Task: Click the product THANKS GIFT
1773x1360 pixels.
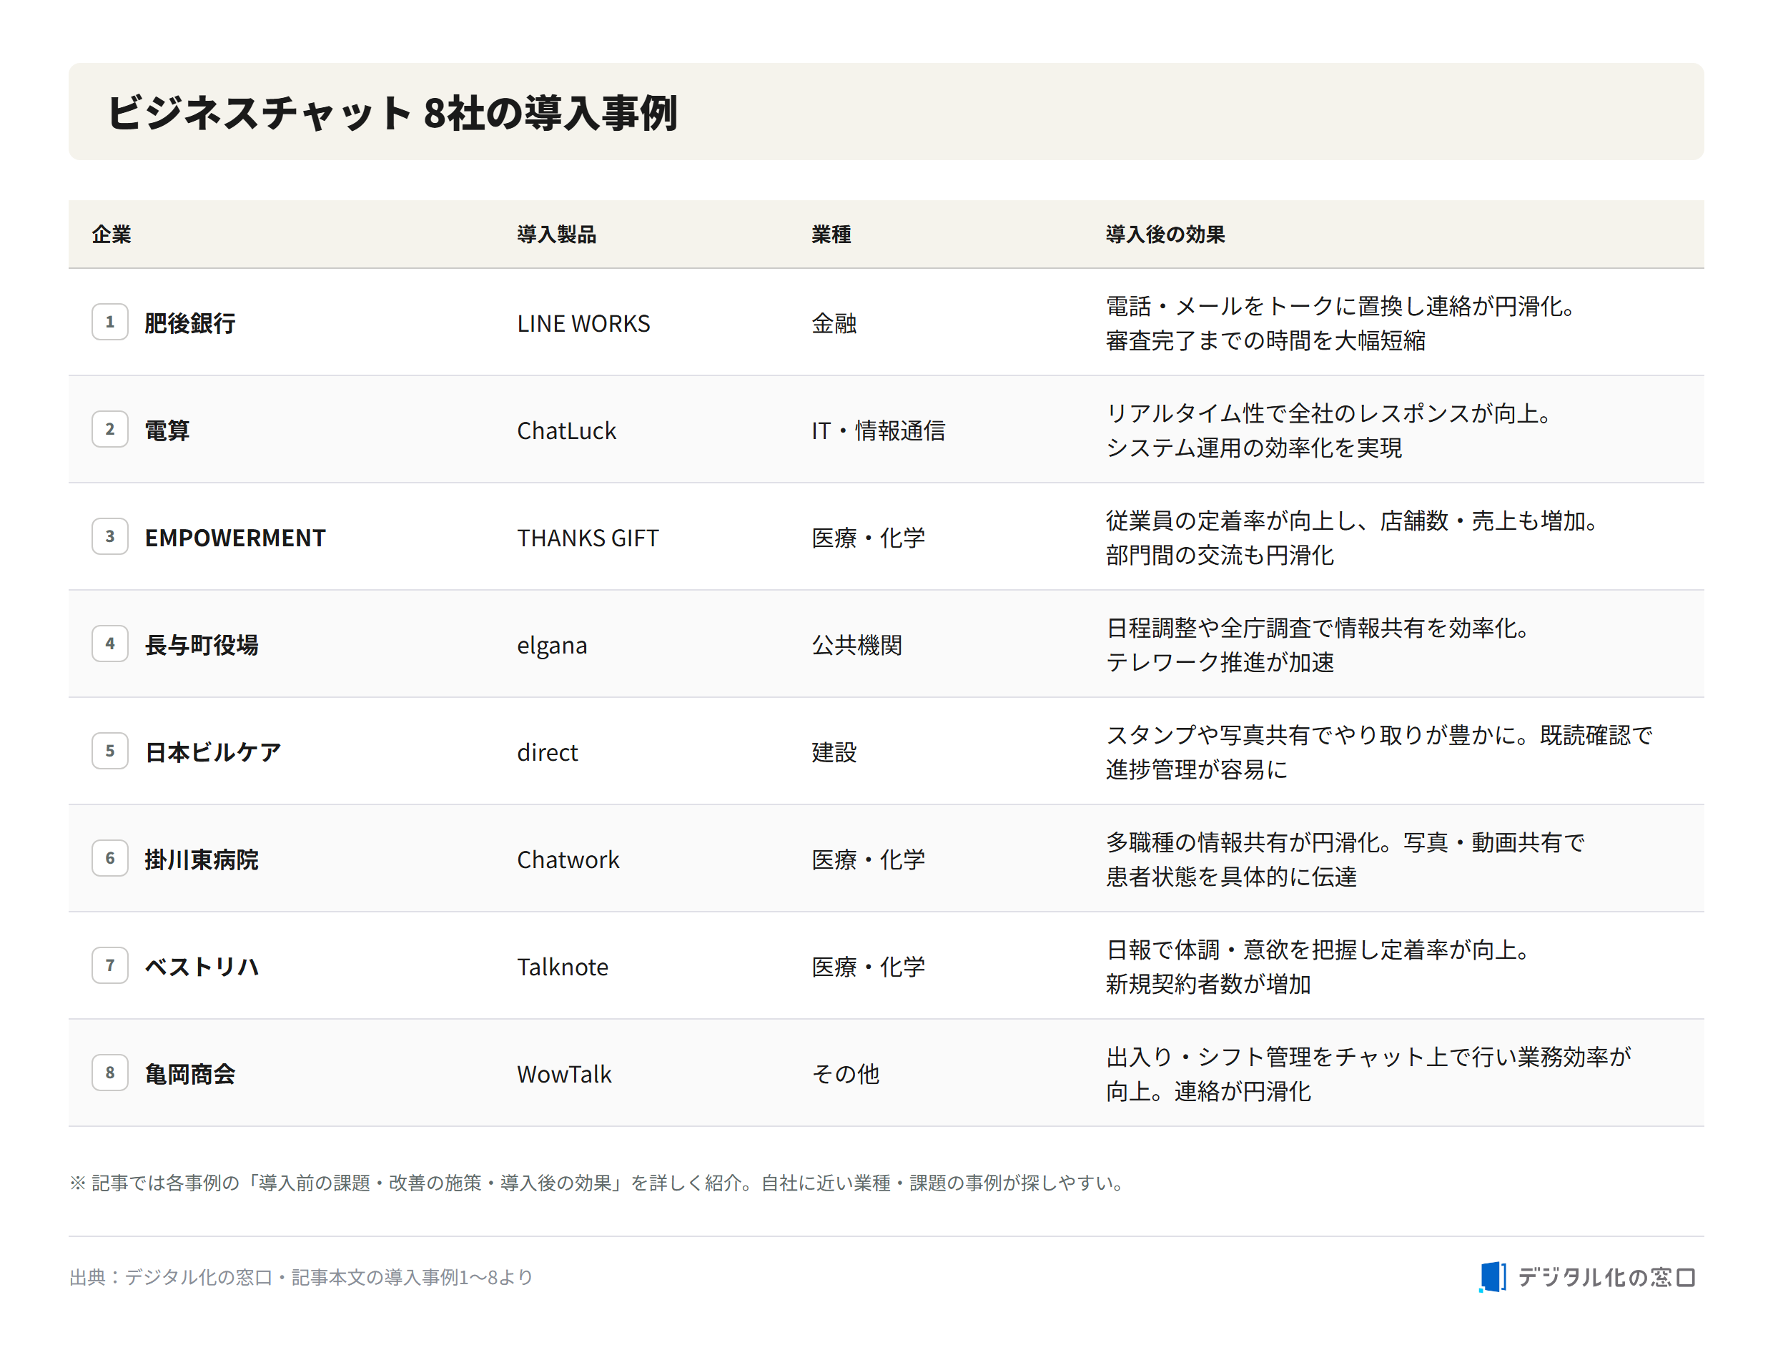Action: tap(588, 538)
